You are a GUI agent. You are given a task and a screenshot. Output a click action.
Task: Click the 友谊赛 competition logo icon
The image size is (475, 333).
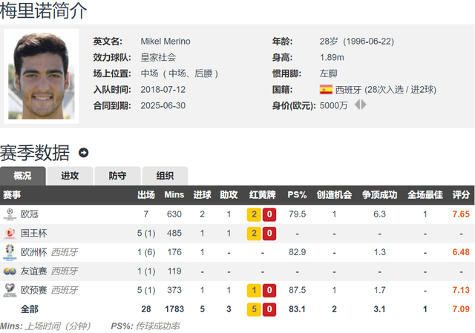tap(9, 271)
